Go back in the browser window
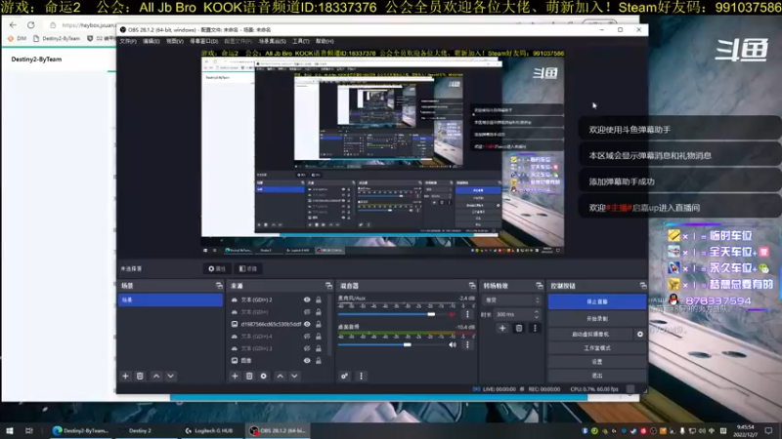Image resolution: width=782 pixels, height=439 pixels. (x=13, y=25)
